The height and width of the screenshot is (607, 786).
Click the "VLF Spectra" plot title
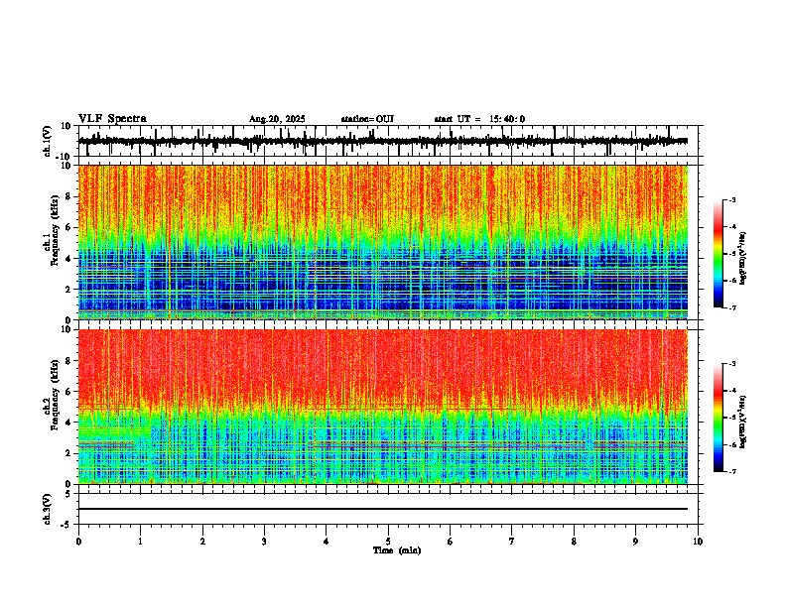tap(112, 119)
